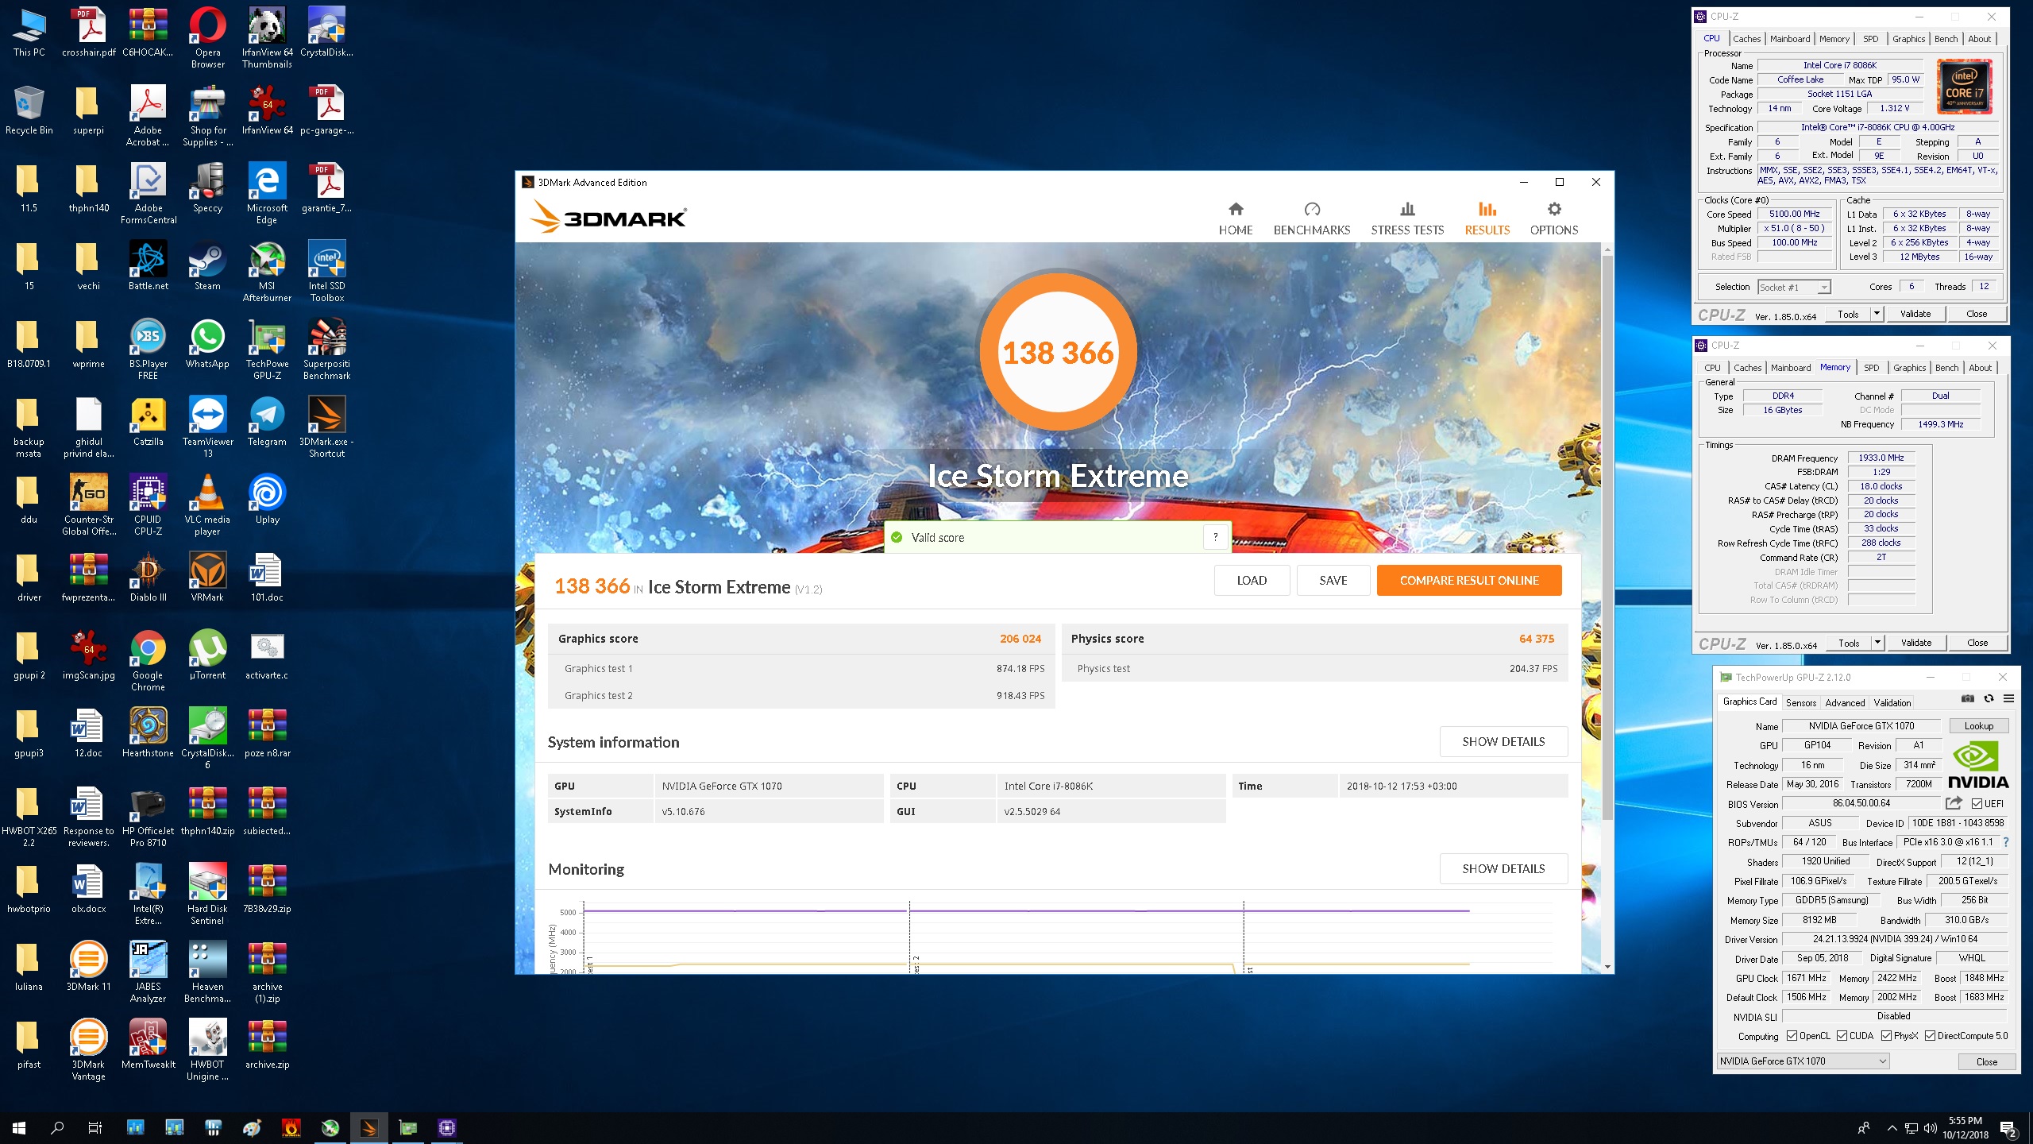Open VLC media player desktop icon

[207, 506]
